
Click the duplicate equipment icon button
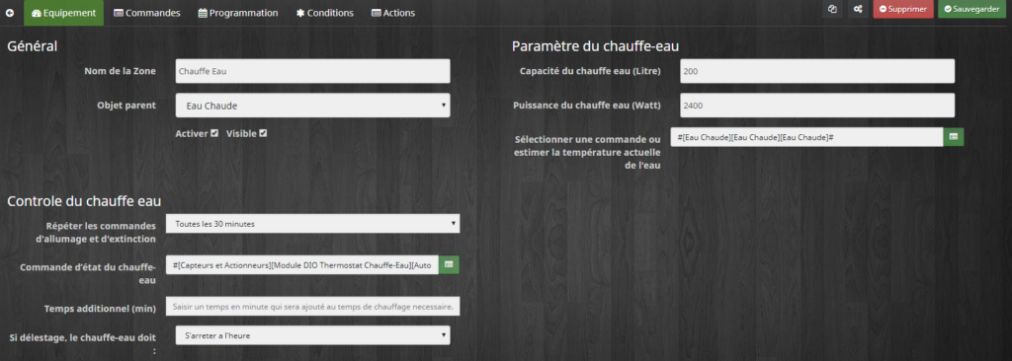[x=832, y=9]
